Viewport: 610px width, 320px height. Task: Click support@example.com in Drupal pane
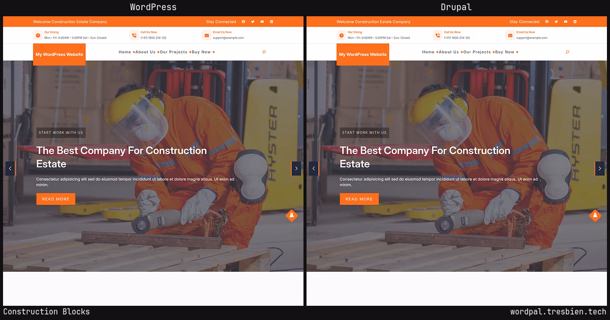pos(532,38)
